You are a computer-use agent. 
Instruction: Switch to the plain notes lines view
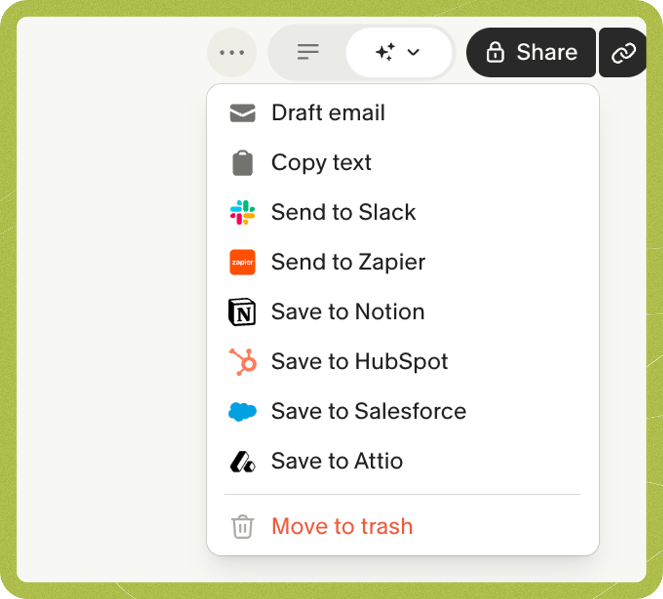pyautogui.click(x=308, y=52)
